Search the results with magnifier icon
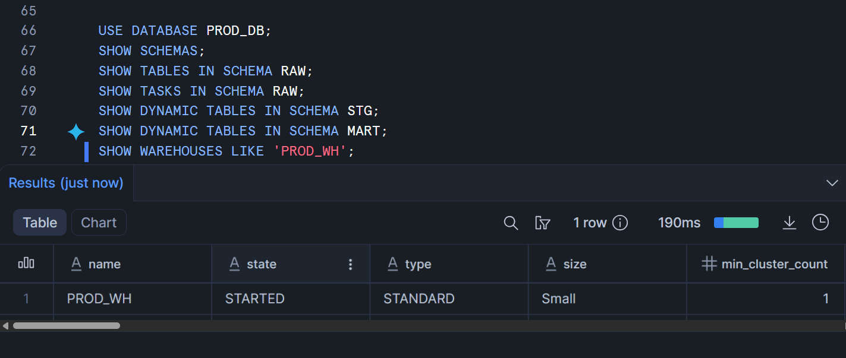Screen dimensions: 846x358 (511, 223)
